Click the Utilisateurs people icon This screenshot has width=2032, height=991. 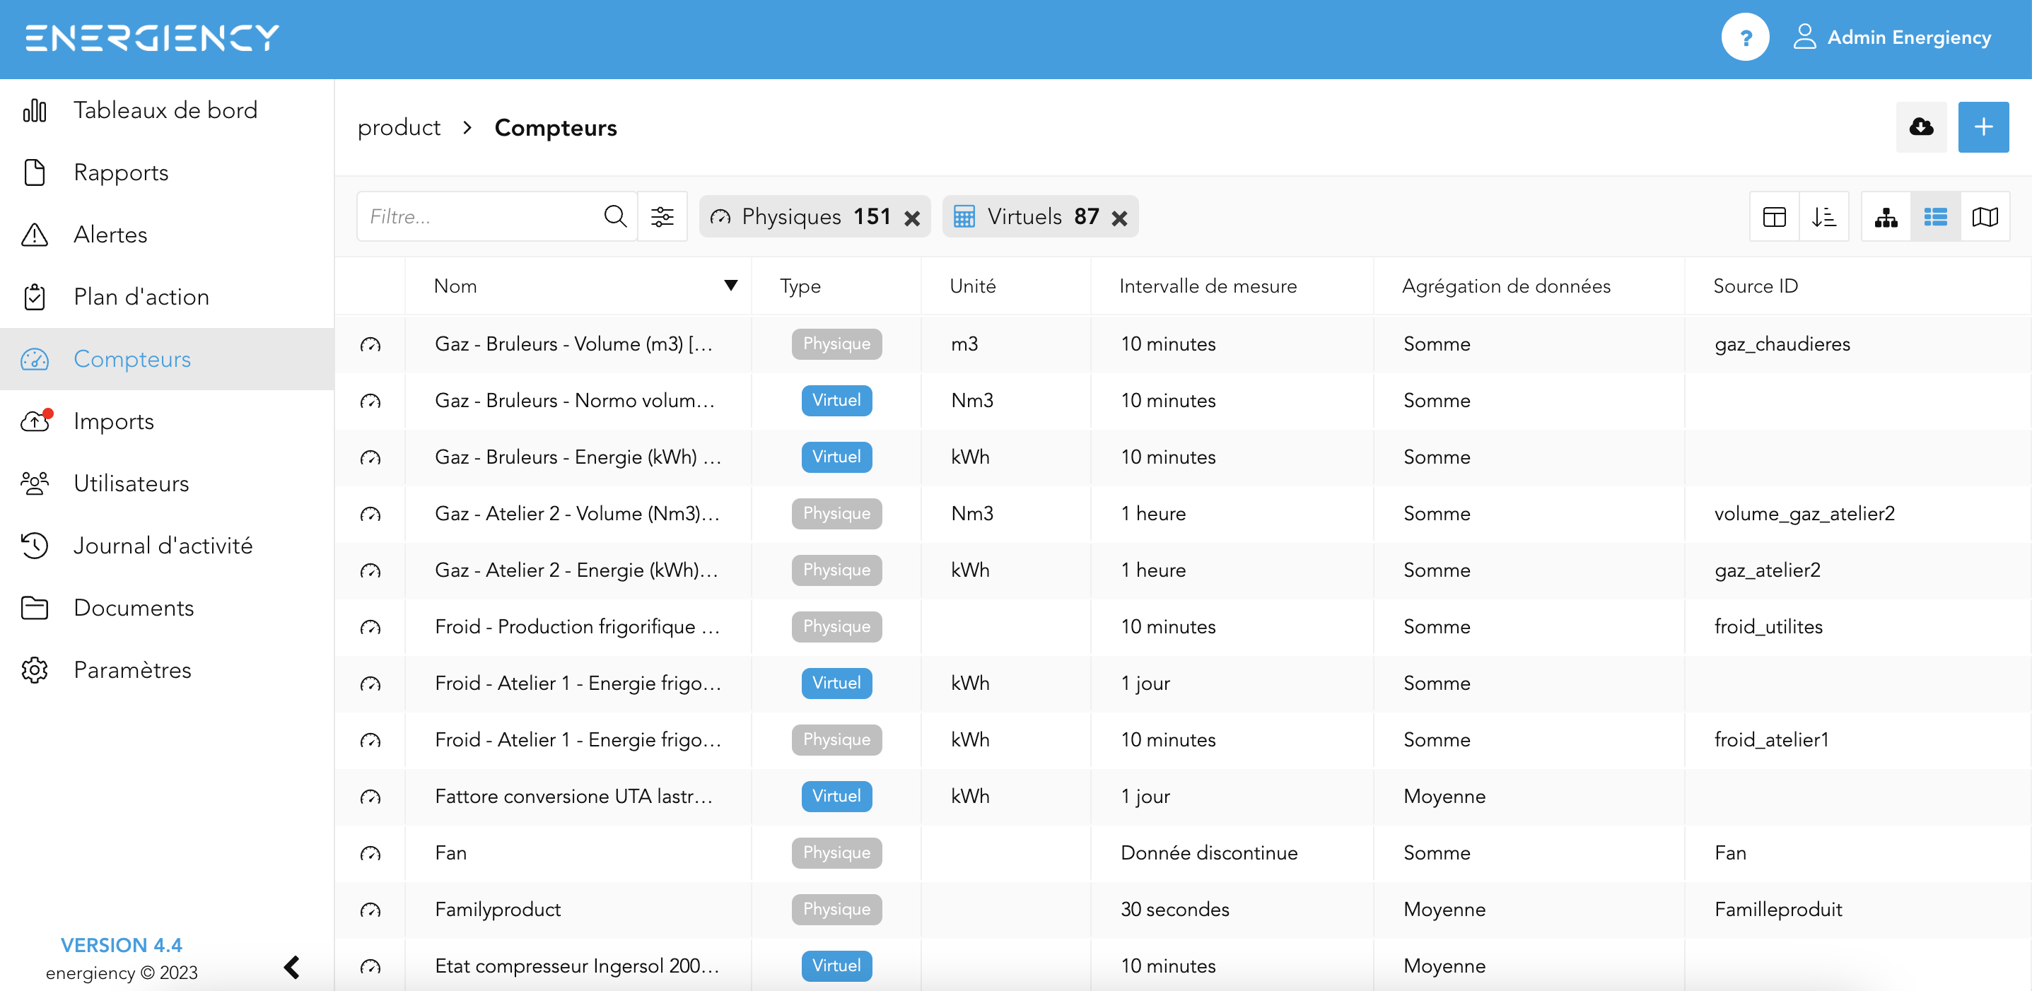click(x=35, y=483)
